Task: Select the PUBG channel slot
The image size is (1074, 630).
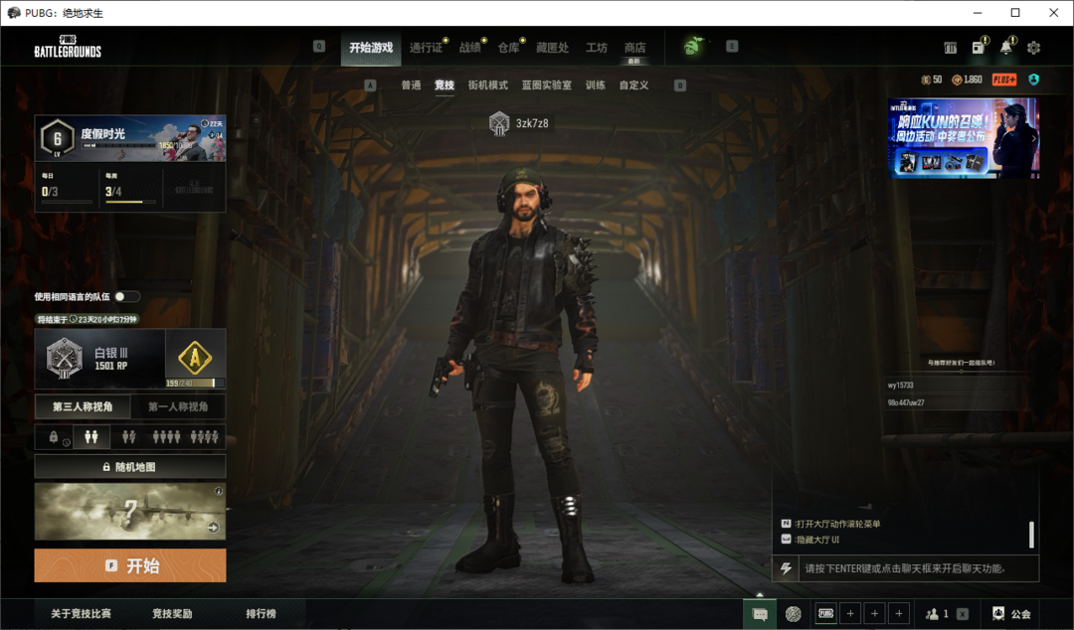Action: tap(826, 613)
